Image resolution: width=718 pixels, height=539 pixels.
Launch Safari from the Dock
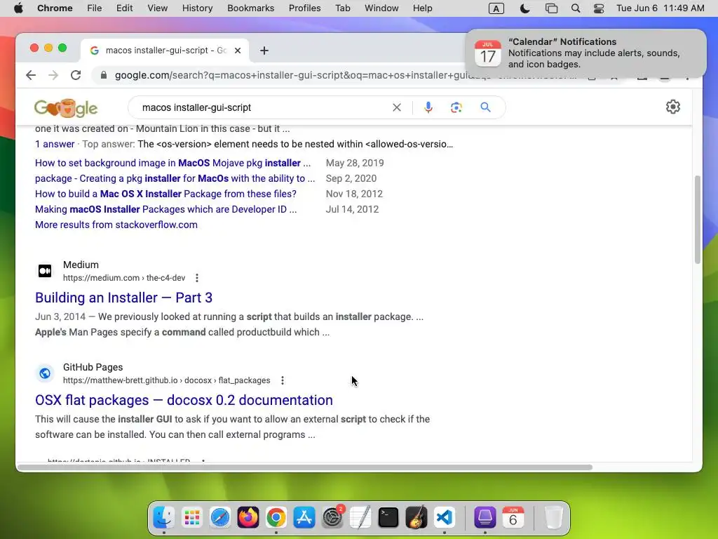click(219, 518)
